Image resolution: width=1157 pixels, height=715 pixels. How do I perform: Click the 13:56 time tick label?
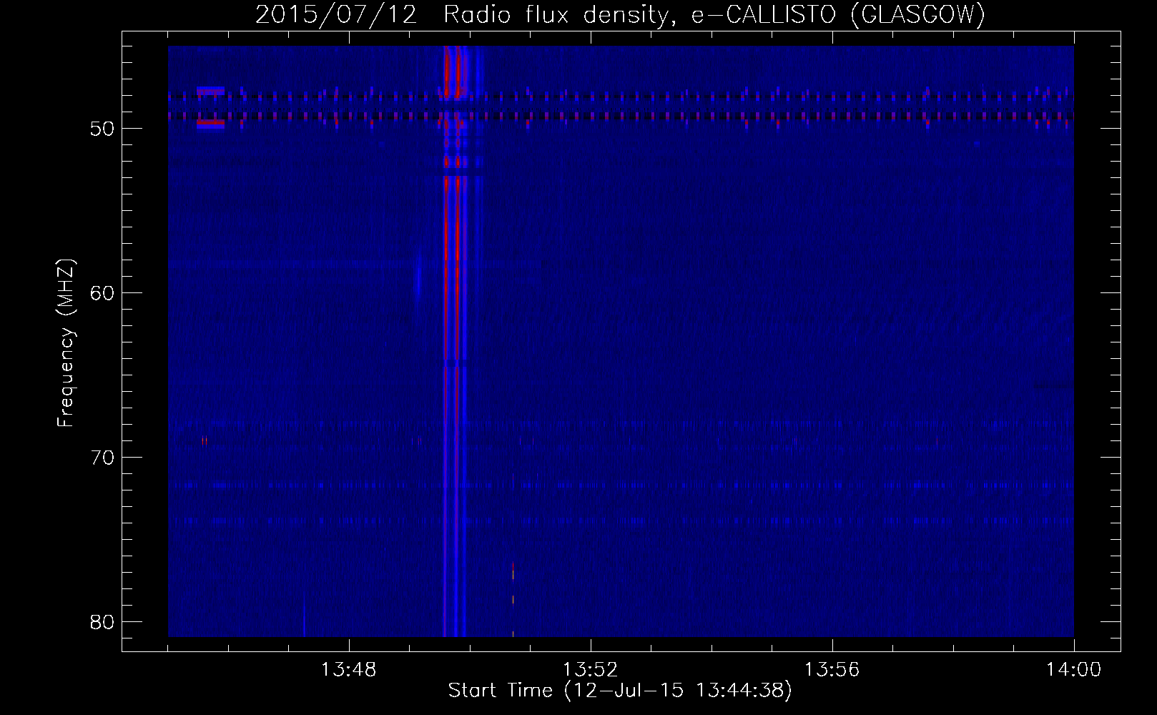coord(832,670)
